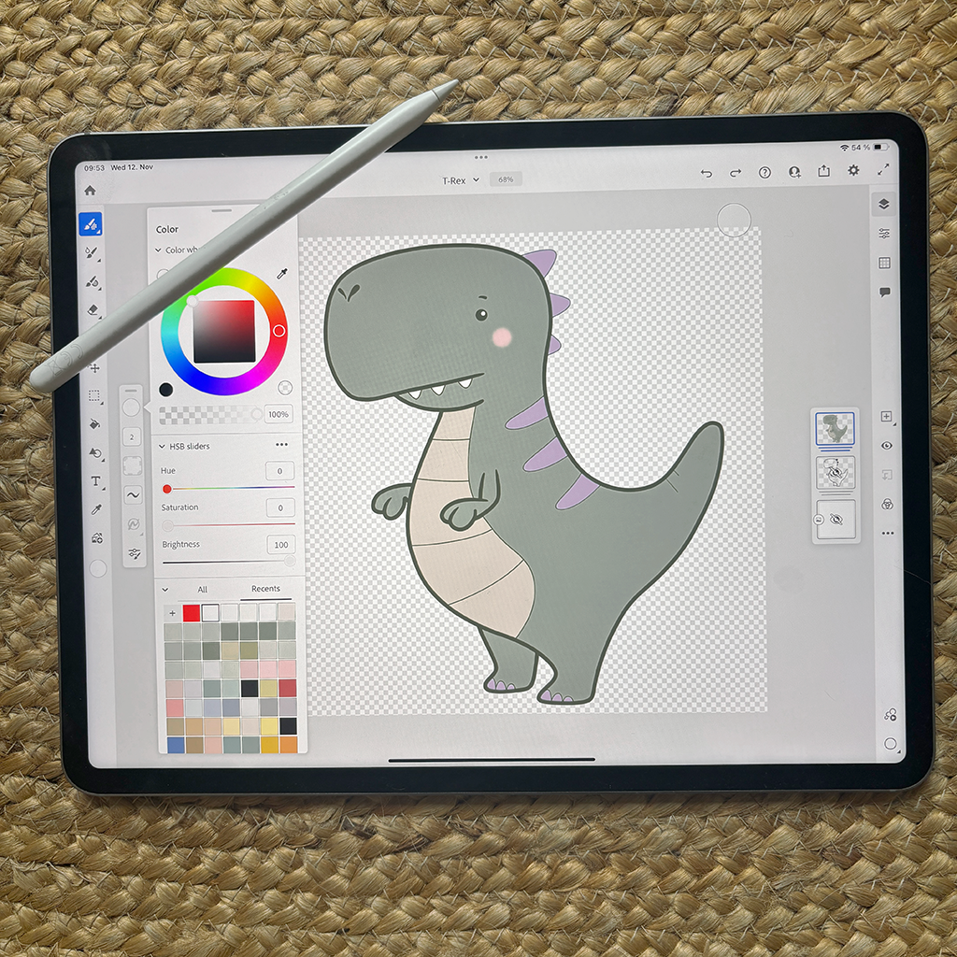Select the Eraser tool
This screenshot has width=957, height=957.
(93, 309)
